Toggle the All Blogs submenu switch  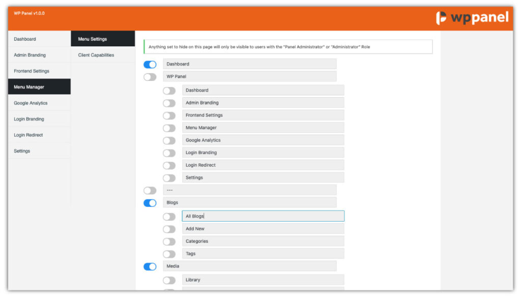169,217
